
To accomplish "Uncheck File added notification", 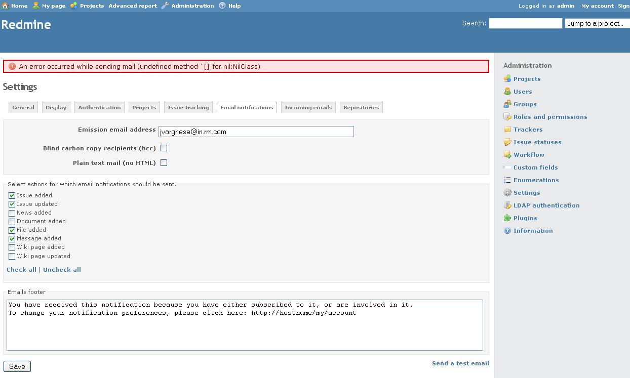I will (x=12, y=230).
